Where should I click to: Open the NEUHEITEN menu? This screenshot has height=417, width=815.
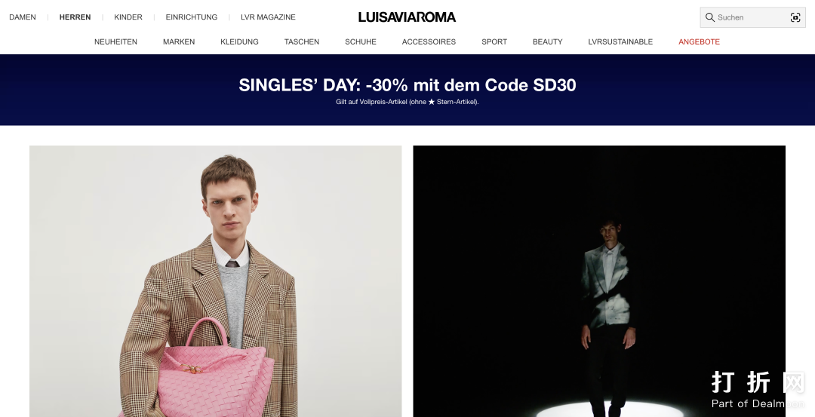[x=115, y=41]
